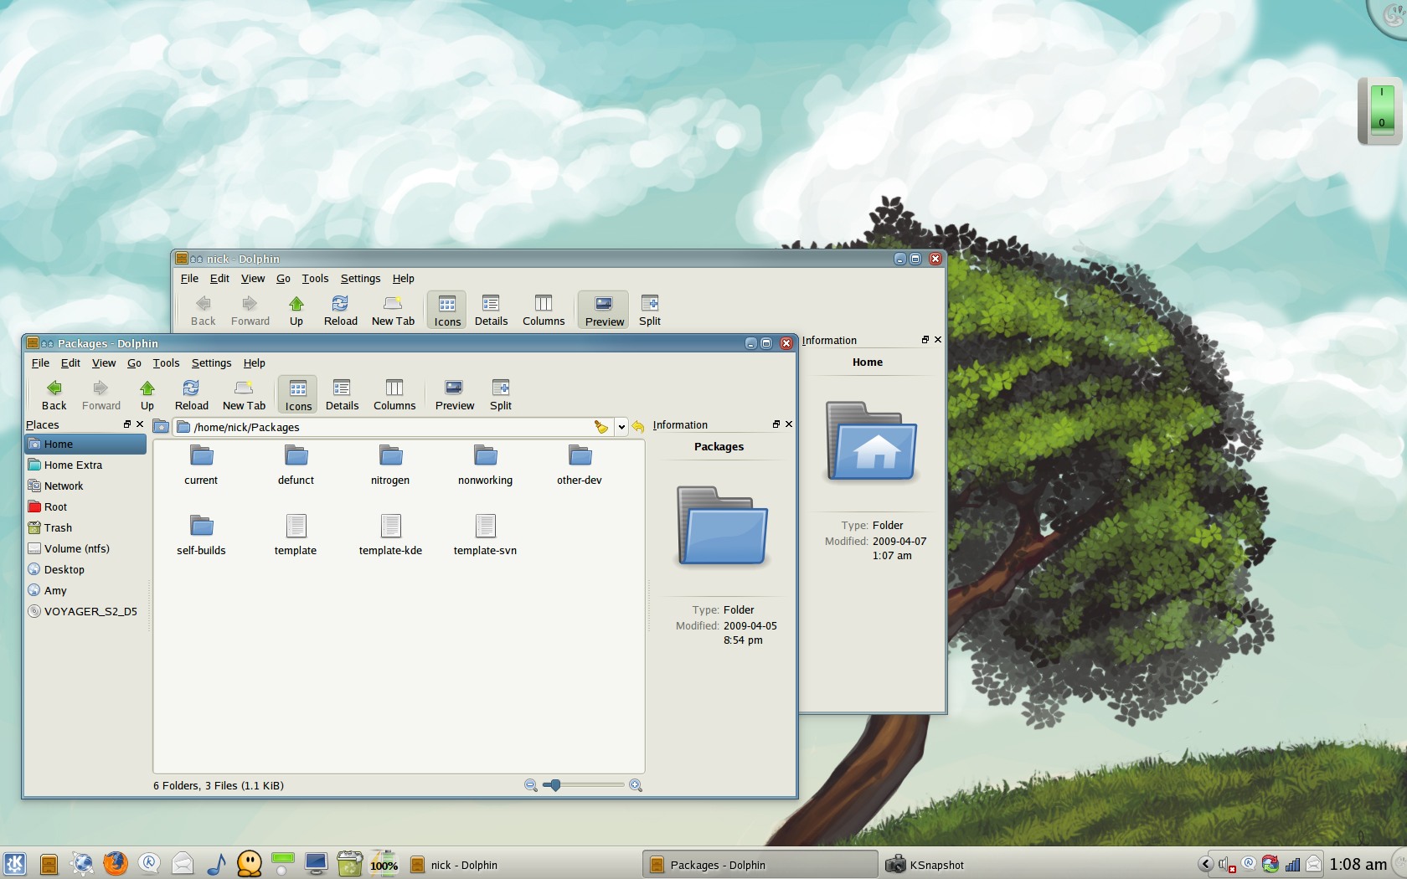Switch to nick - Dolphin taskbar entry

tap(523, 865)
